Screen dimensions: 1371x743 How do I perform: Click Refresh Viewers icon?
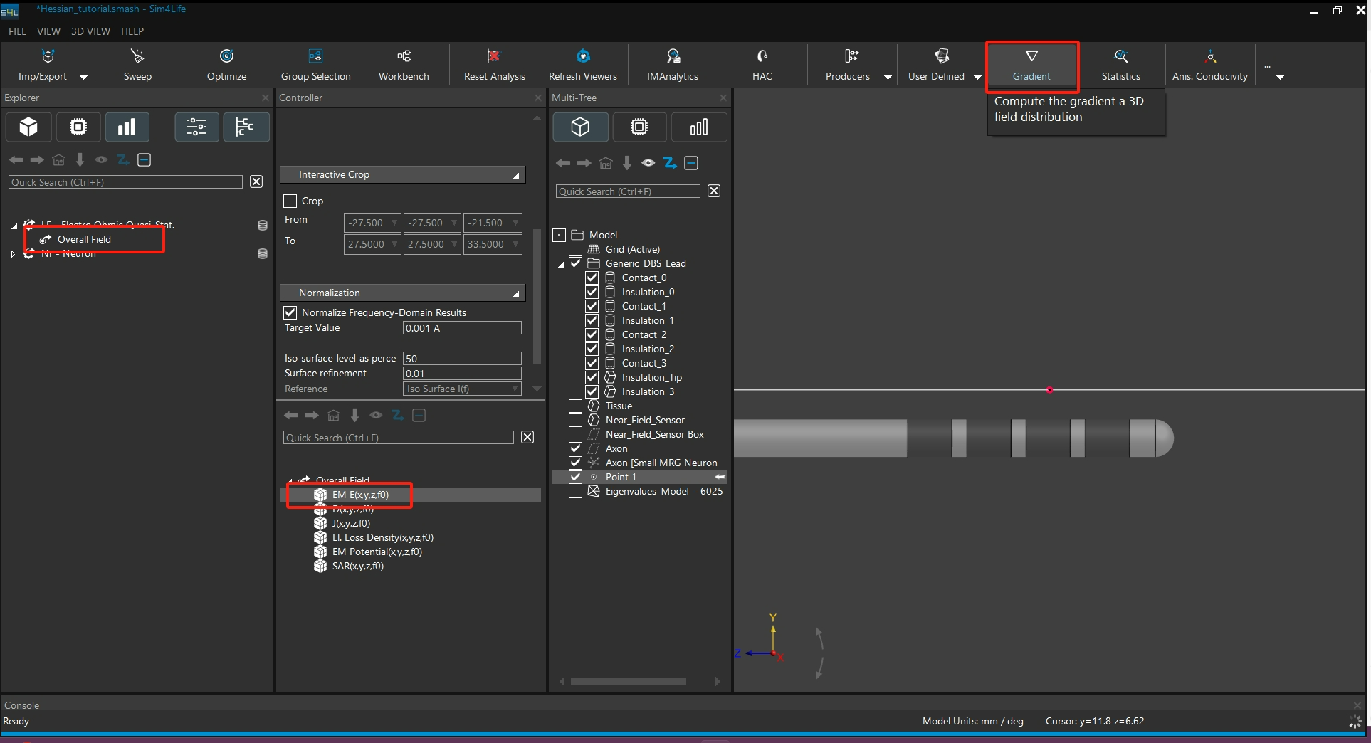582,57
